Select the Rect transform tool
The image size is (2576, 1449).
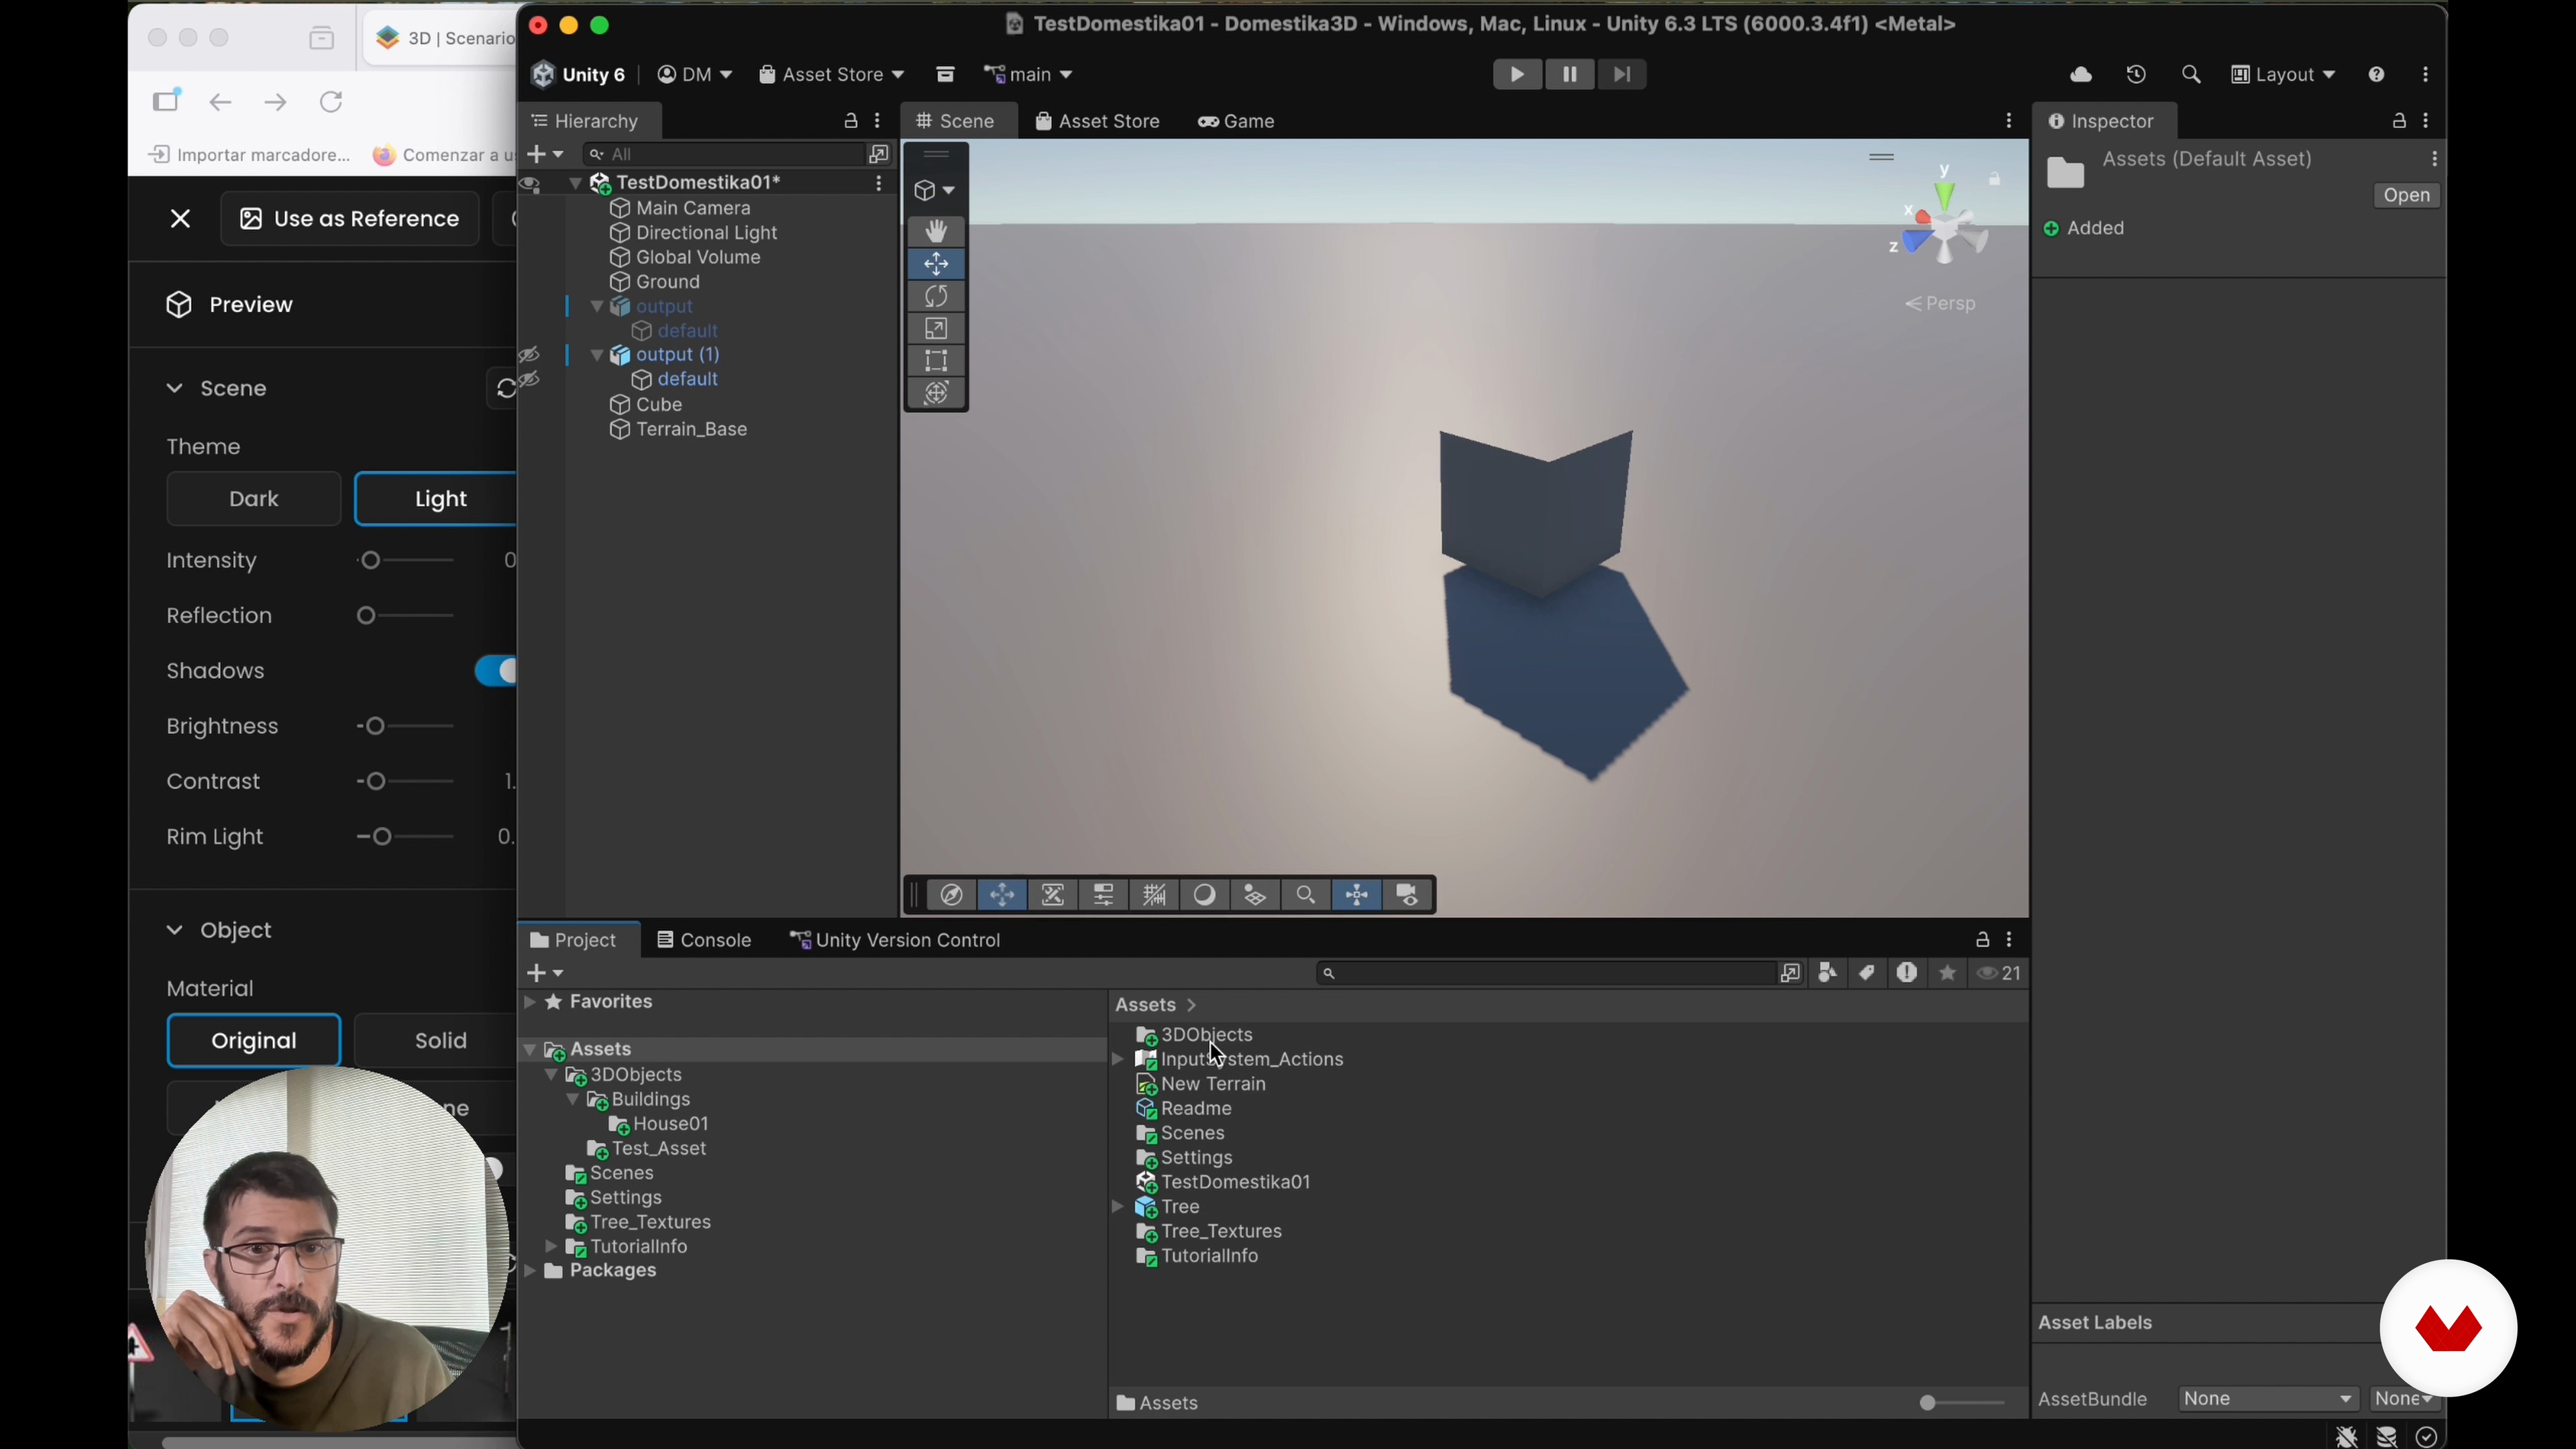tap(936, 361)
